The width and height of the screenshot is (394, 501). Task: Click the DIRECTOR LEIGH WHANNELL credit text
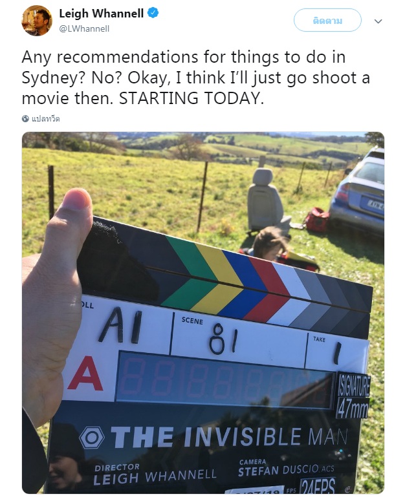pyautogui.click(x=155, y=474)
